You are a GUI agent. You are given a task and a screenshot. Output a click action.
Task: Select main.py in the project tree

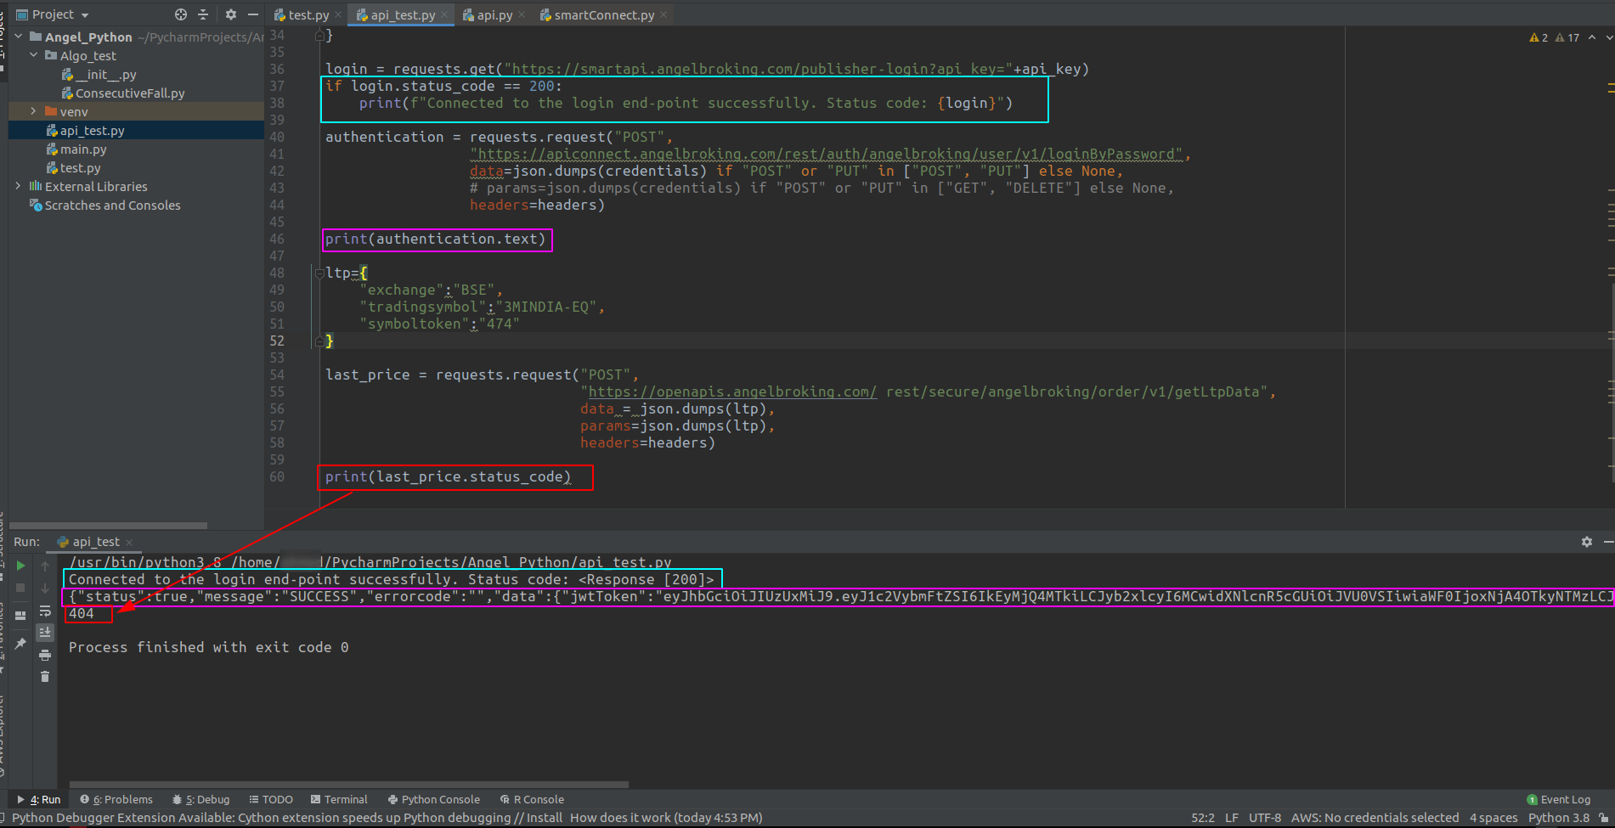pos(76,149)
